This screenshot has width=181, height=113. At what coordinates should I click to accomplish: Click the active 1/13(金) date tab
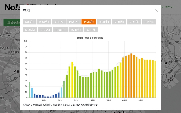click(89, 22)
